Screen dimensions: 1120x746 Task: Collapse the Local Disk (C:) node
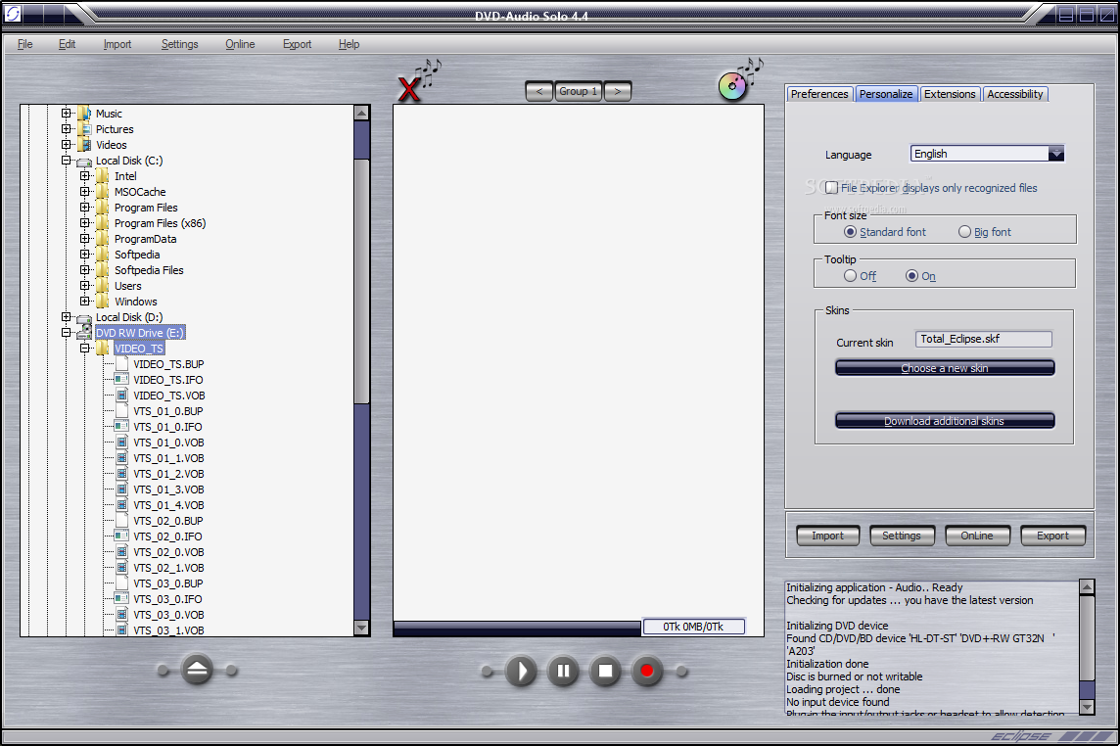pos(66,161)
